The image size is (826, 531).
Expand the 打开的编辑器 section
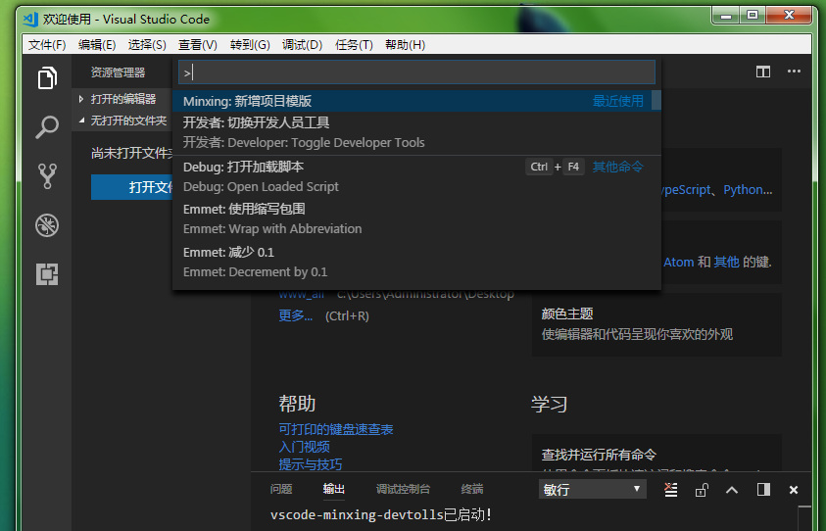click(122, 99)
